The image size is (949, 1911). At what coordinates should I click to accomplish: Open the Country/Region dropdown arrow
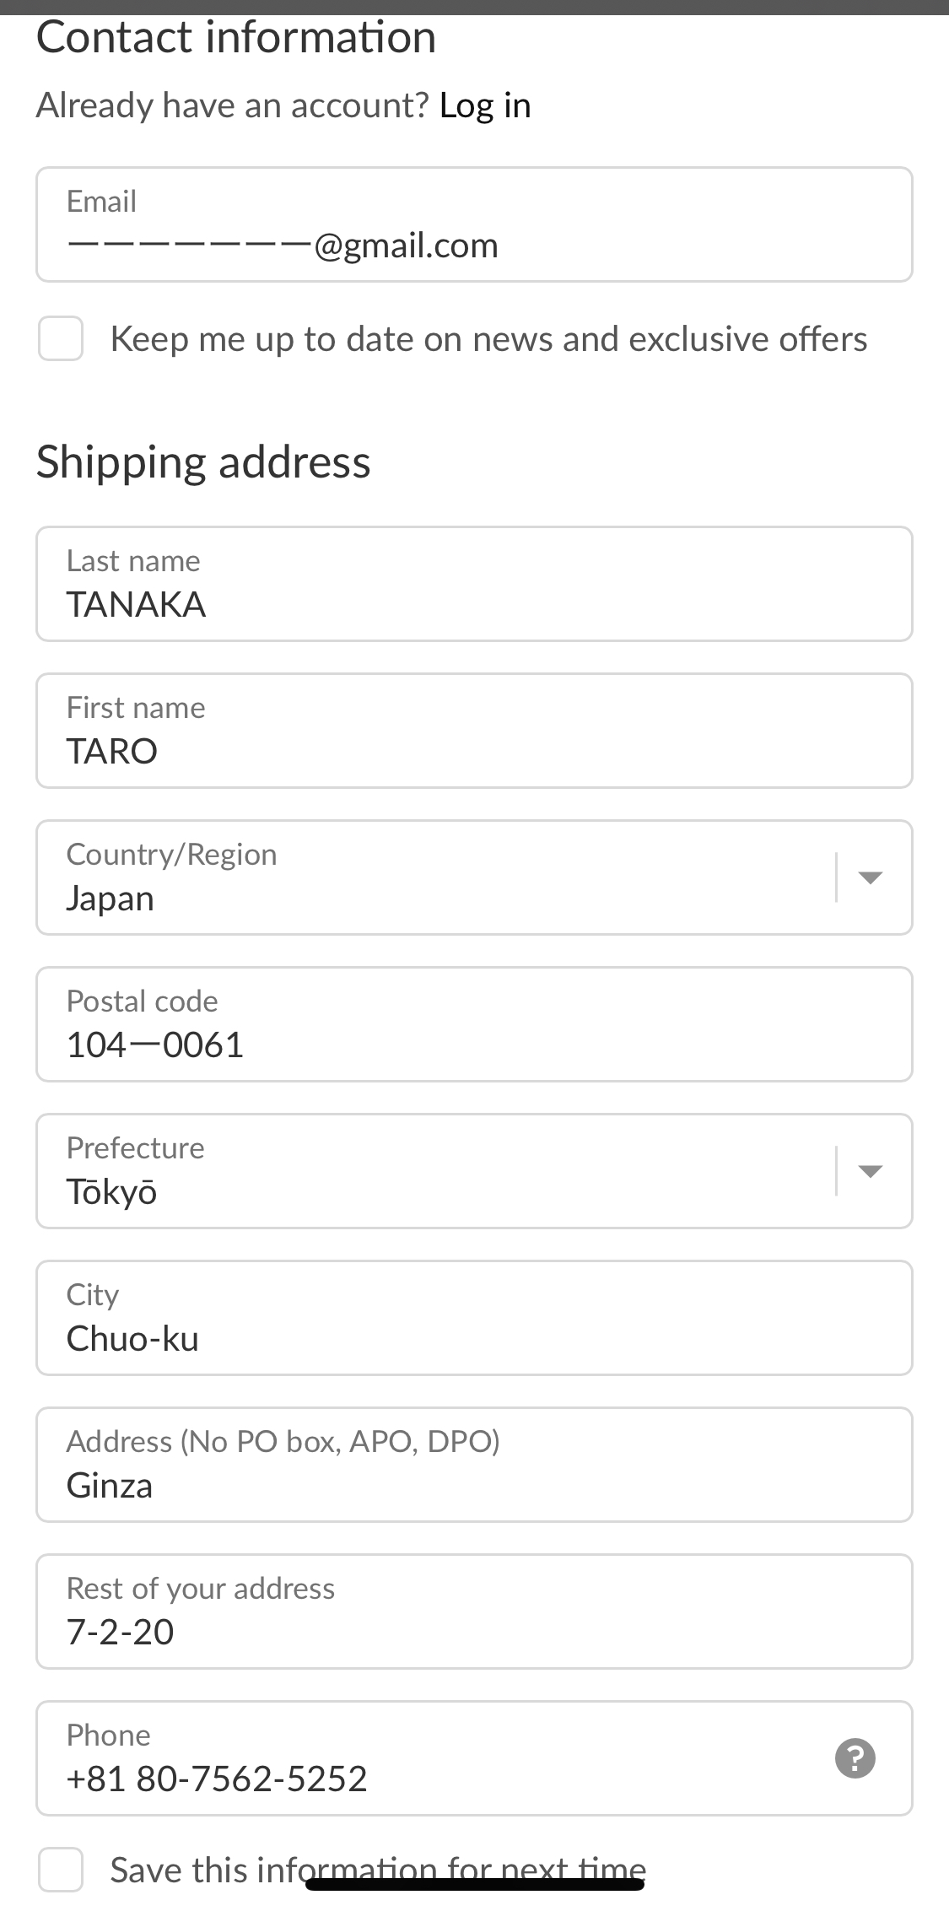870,877
